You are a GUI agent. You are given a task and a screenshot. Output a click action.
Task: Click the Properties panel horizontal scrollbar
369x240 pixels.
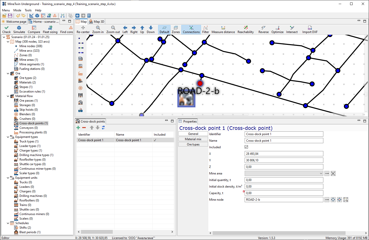click(x=279, y=233)
